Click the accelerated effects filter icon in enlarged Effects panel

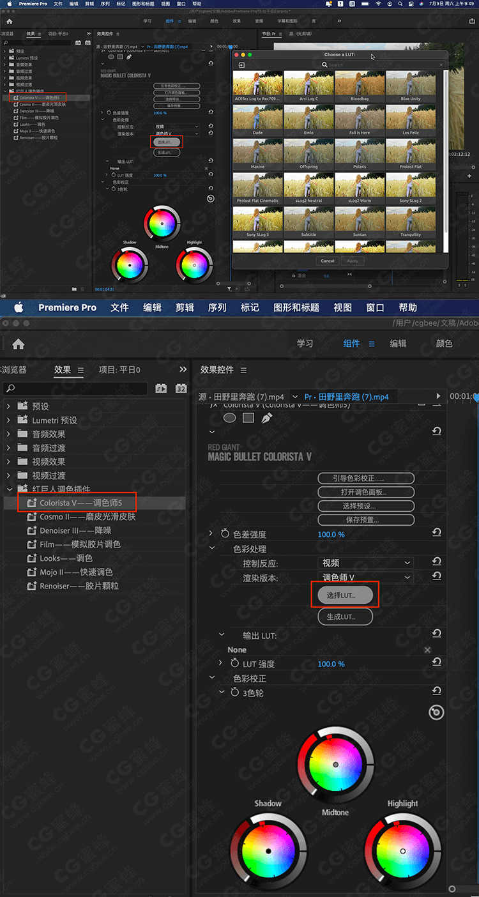click(161, 388)
